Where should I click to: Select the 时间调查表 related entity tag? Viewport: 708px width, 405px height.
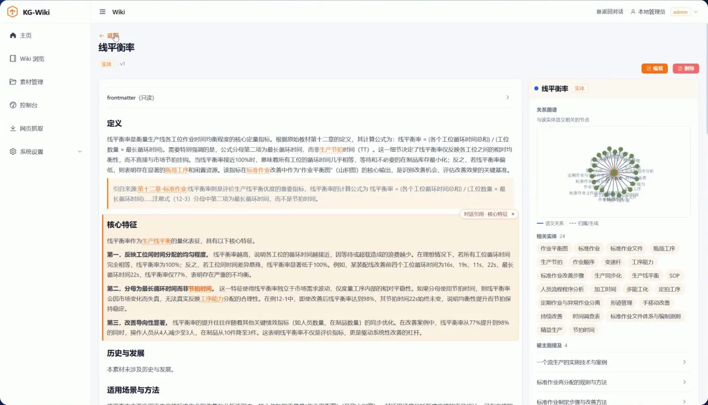[586, 316]
